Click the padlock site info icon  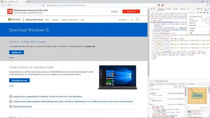pos(48,5)
